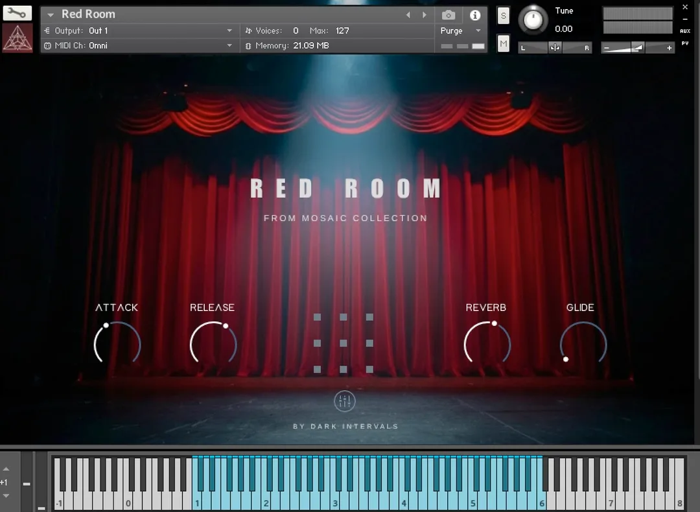Show instrument info with the i icon

[475, 15]
